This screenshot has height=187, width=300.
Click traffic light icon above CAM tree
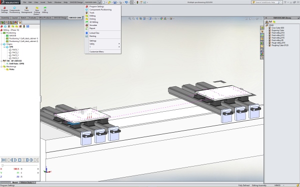point(24,26)
